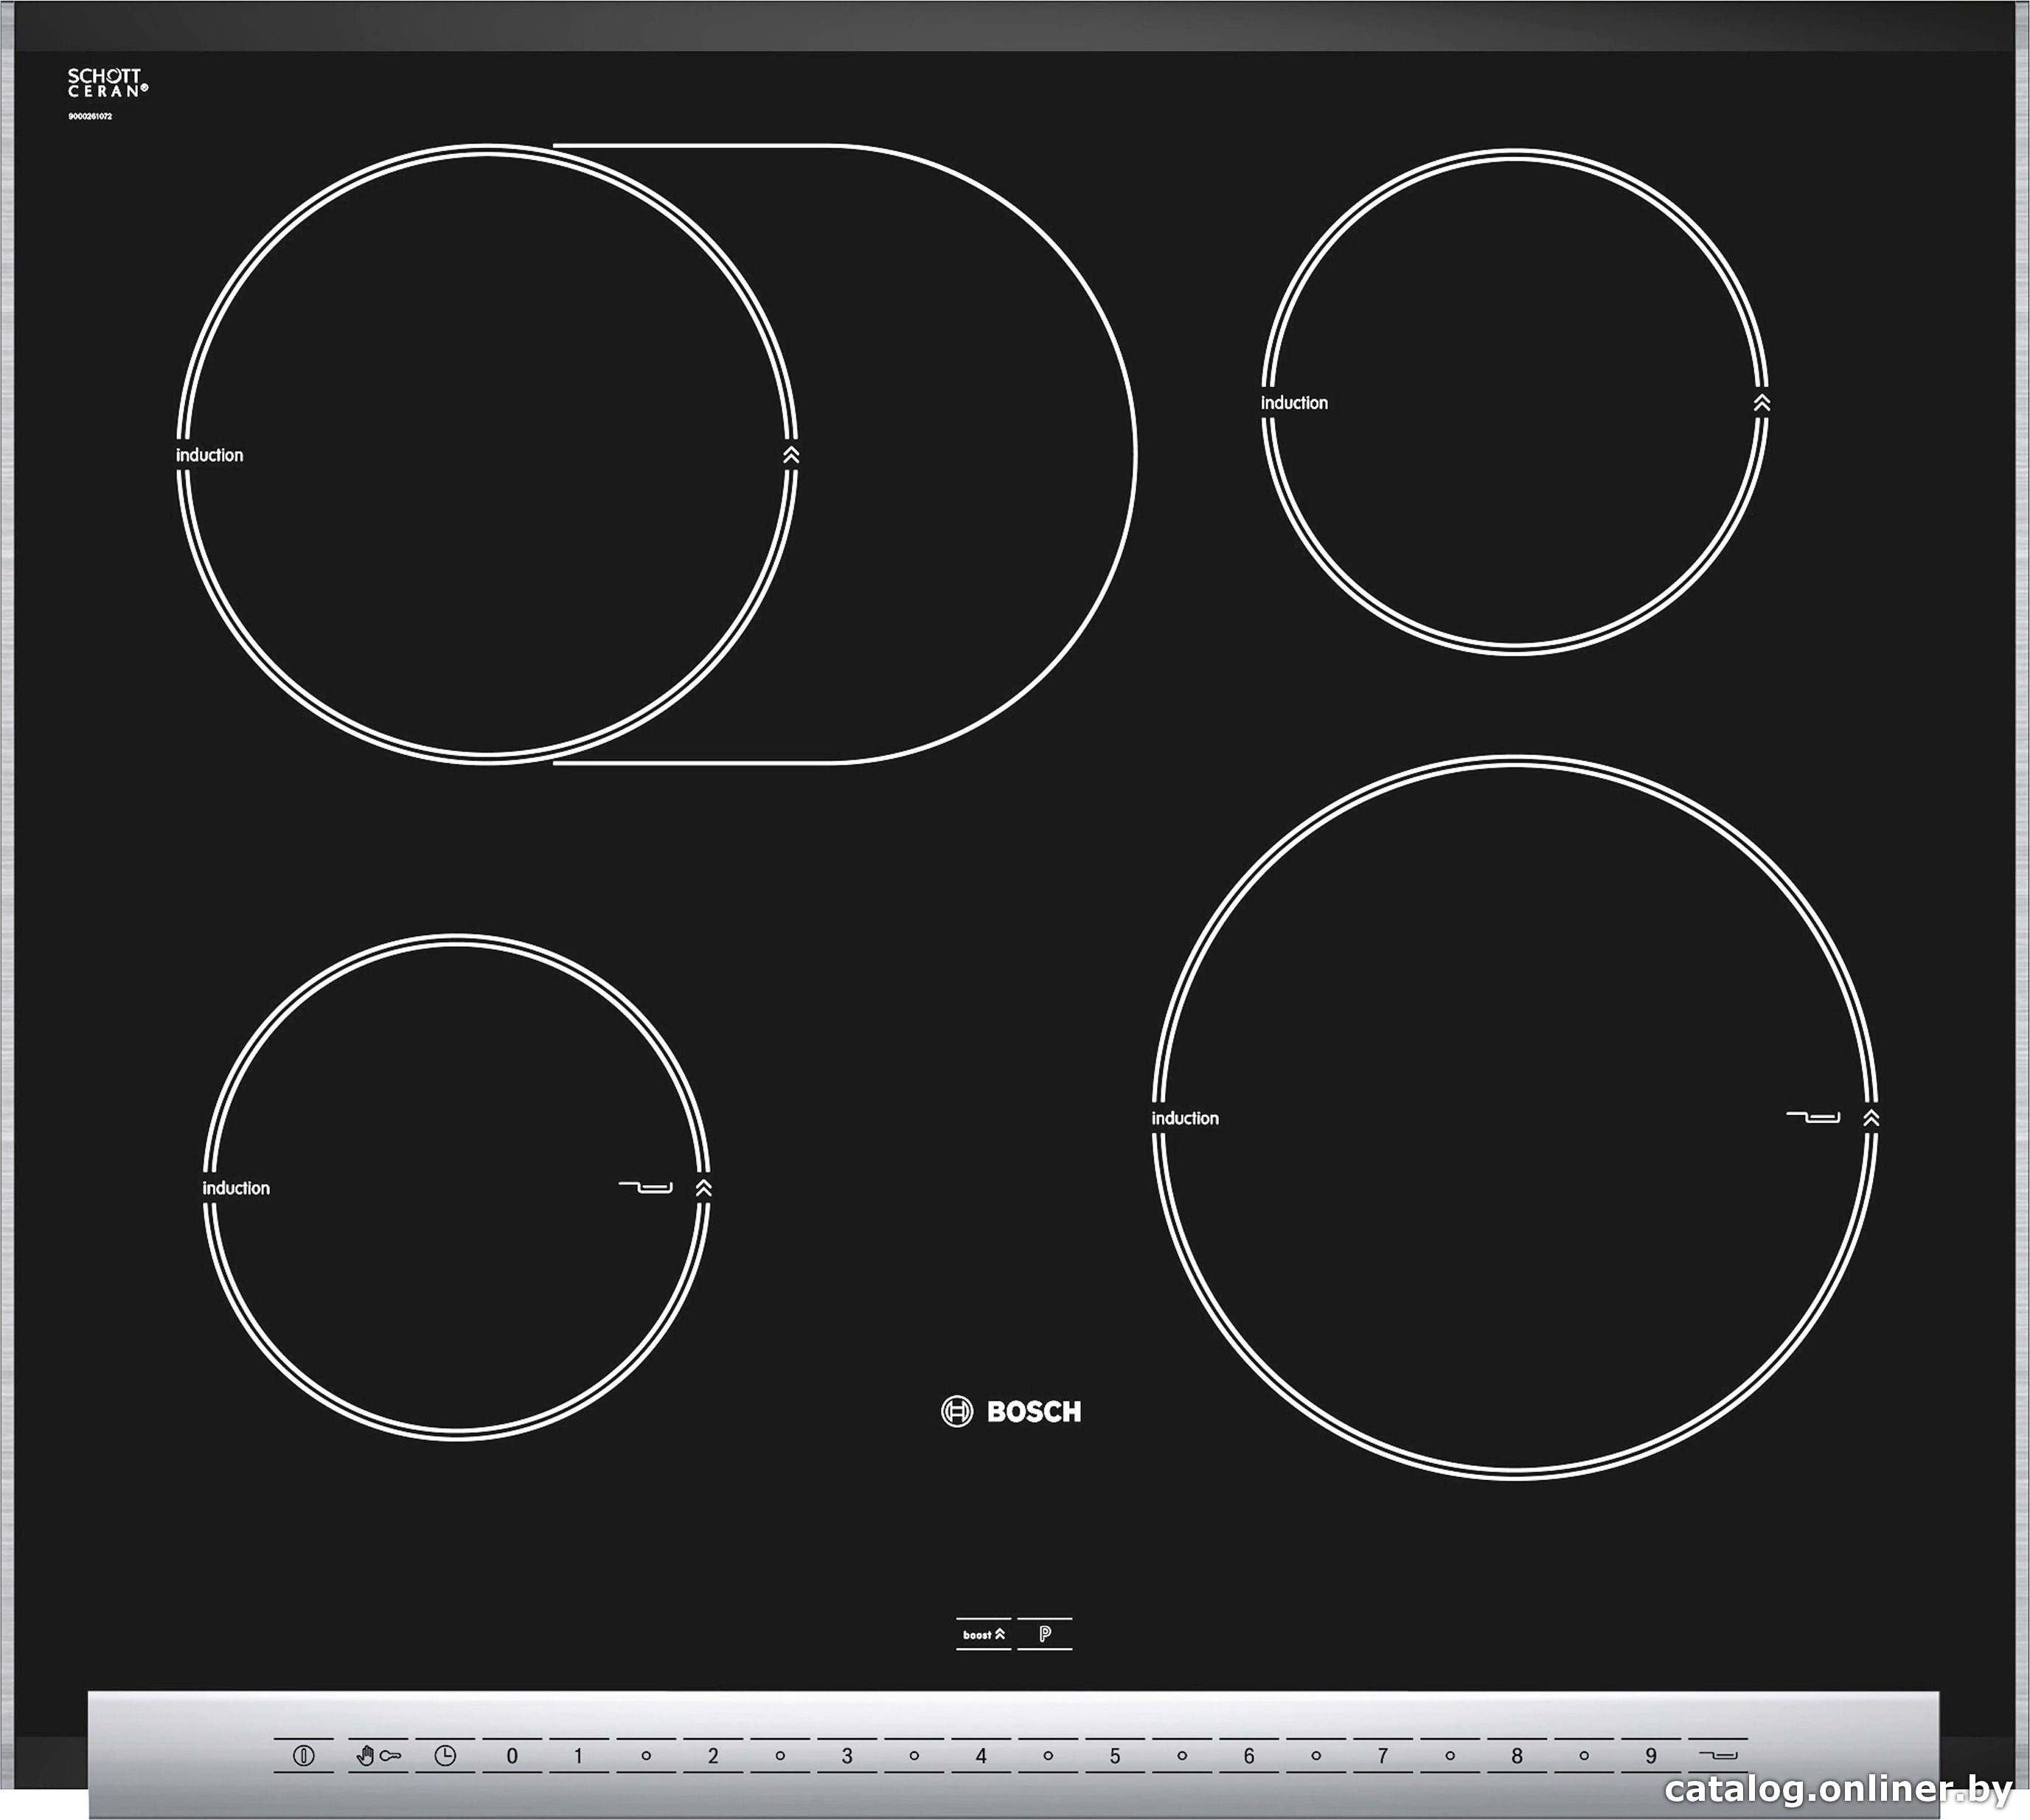Touch the double-chevron mark on top-right zone
The image size is (2030, 1820).
click(x=1763, y=403)
